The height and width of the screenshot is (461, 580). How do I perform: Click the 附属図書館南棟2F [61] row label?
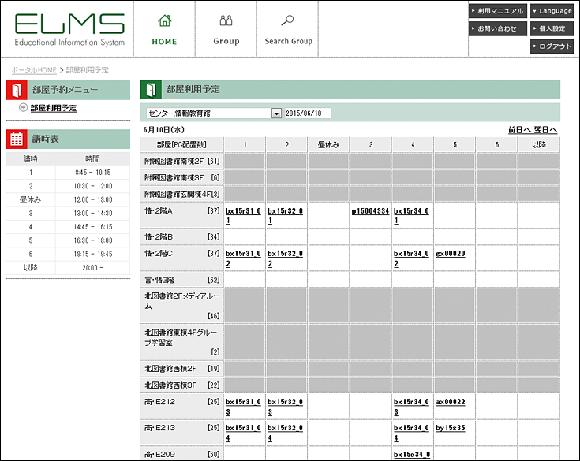181,161
